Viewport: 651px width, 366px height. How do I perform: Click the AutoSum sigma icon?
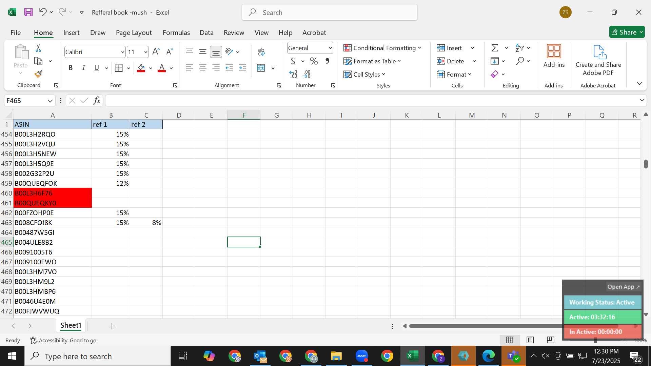(x=495, y=48)
